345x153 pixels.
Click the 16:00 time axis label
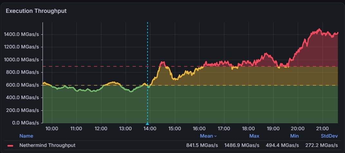[199, 129]
